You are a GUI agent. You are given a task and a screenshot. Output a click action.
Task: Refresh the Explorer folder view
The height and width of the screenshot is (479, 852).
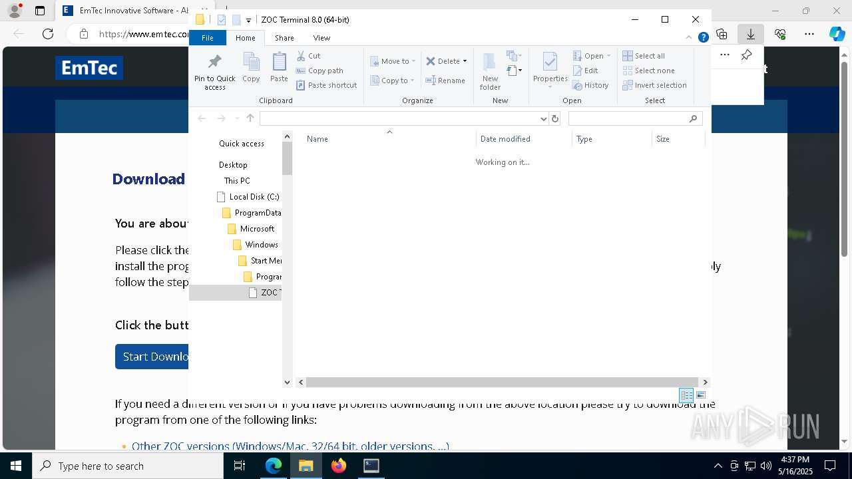555,118
